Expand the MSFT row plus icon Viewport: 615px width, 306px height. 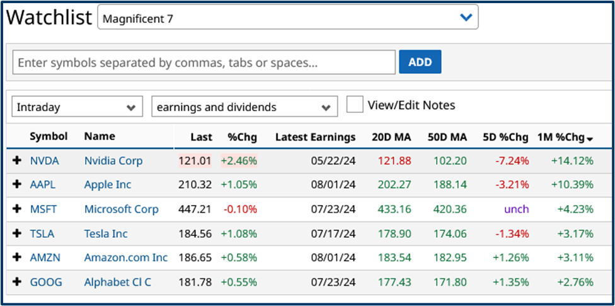coord(17,209)
